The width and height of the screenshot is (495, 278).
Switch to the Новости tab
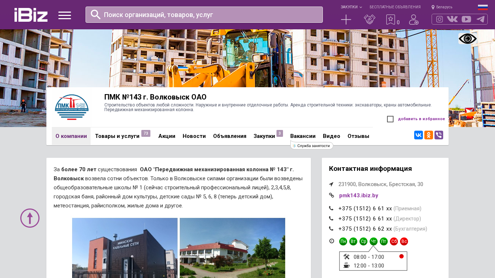click(x=194, y=136)
